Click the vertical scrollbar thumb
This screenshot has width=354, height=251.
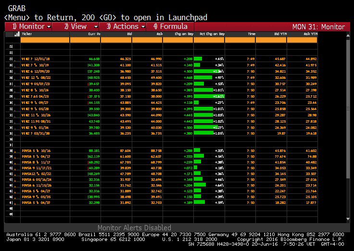click(x=348, y=108)
